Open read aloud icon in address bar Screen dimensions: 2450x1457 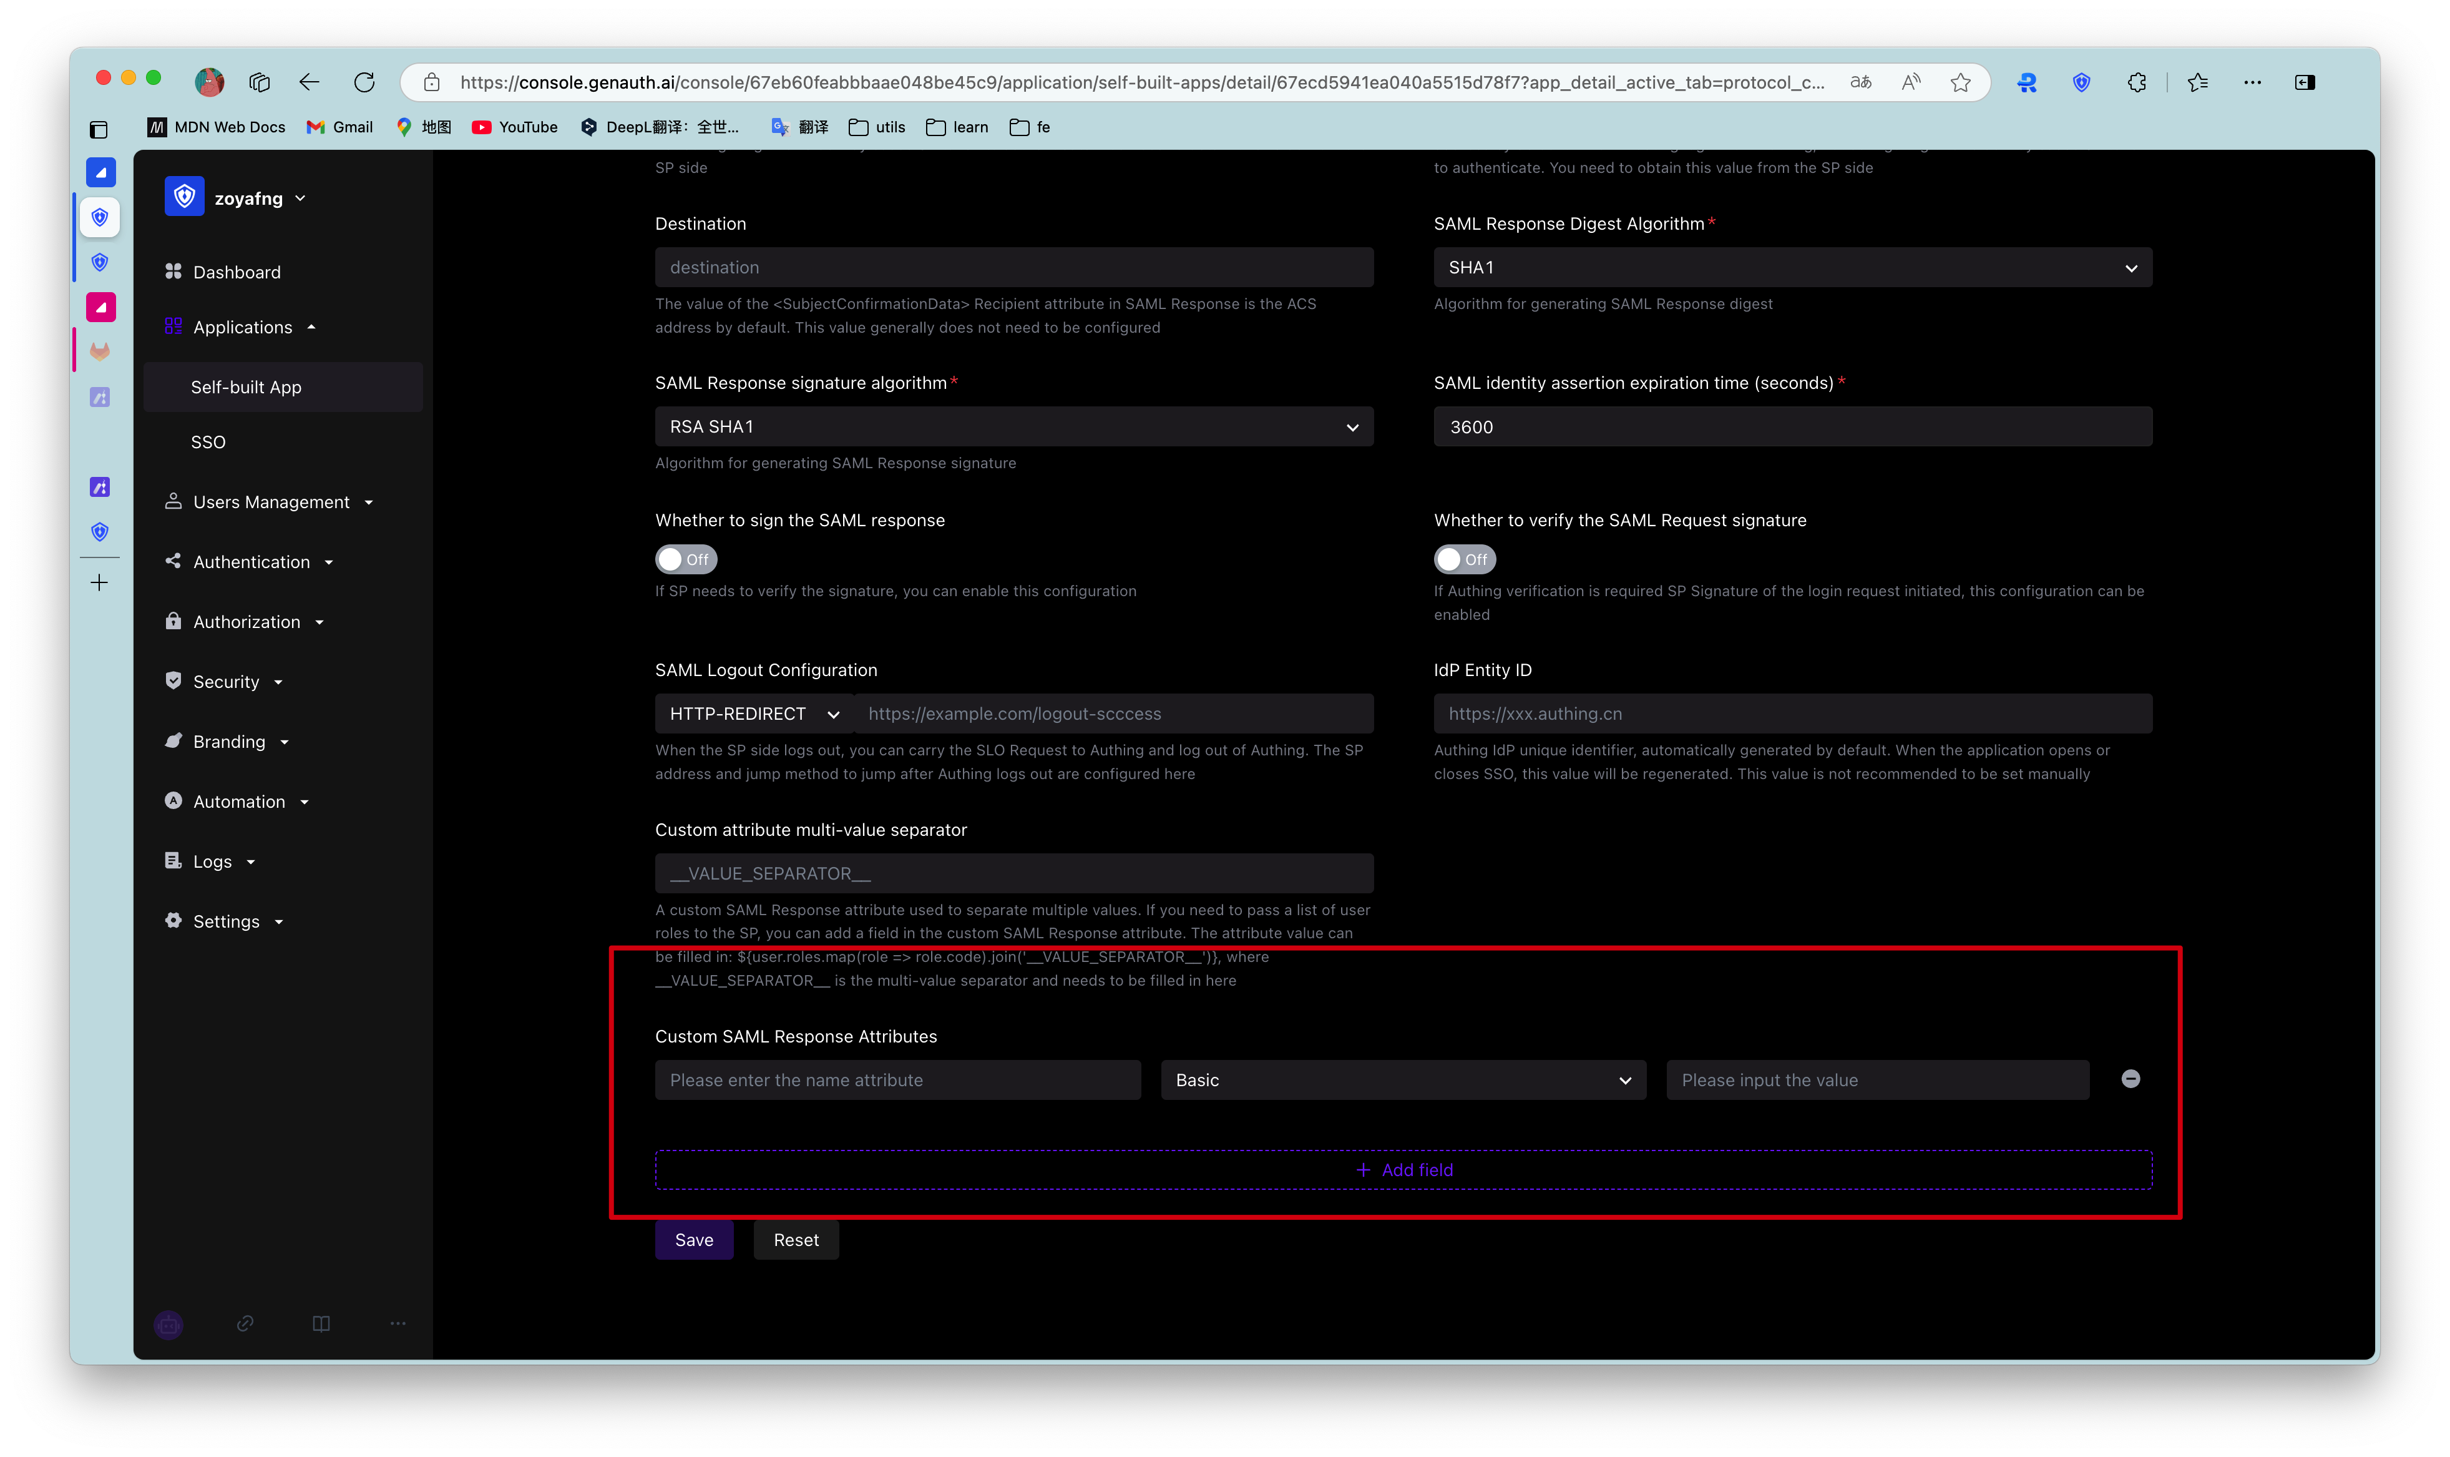[x=1910, y=82]
